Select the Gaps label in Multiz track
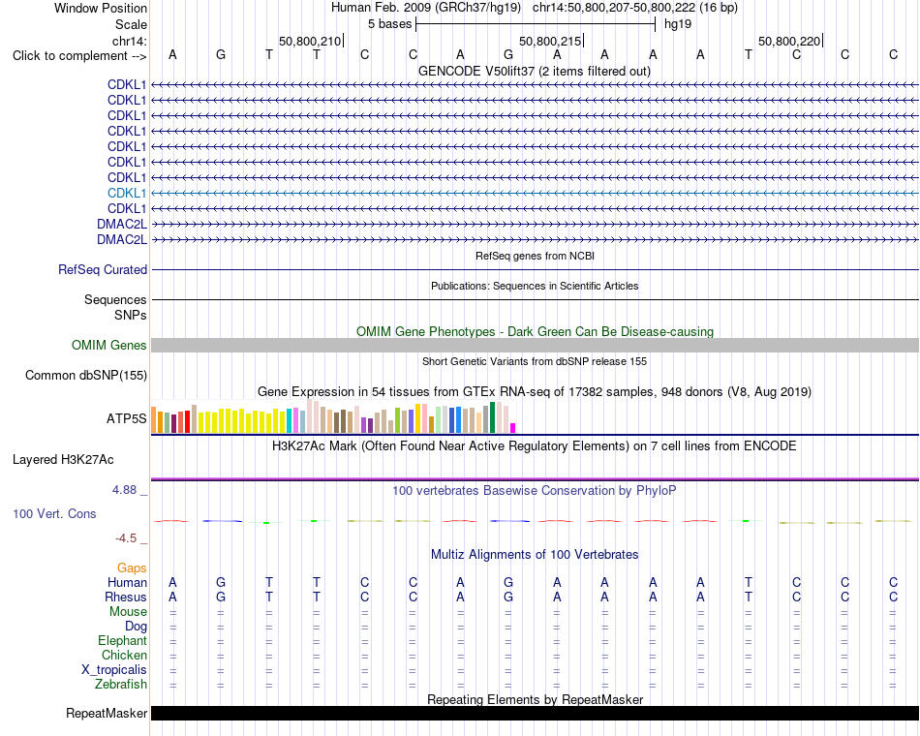 coord(132,567)
